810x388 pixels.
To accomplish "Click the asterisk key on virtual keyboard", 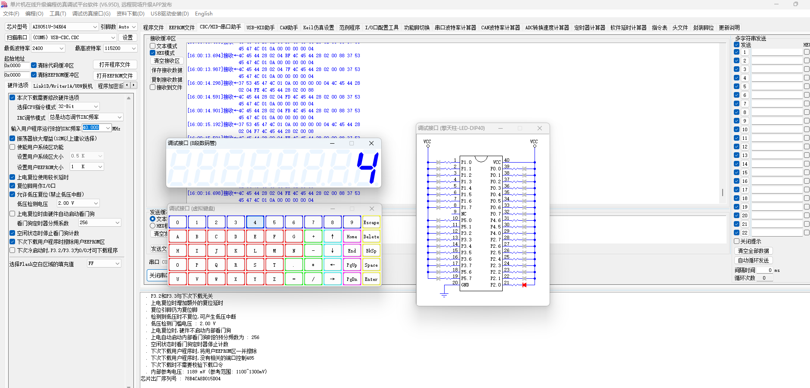I will (313, 265).
